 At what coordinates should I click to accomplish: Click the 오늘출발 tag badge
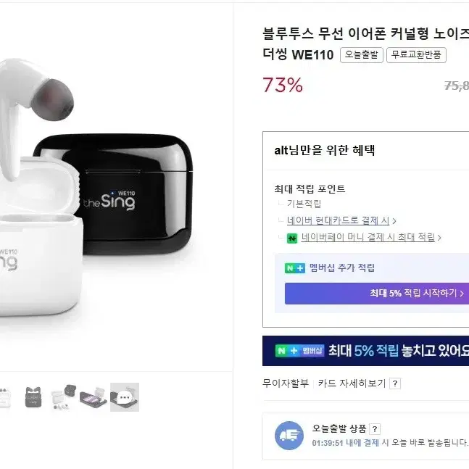coord(361,55)
